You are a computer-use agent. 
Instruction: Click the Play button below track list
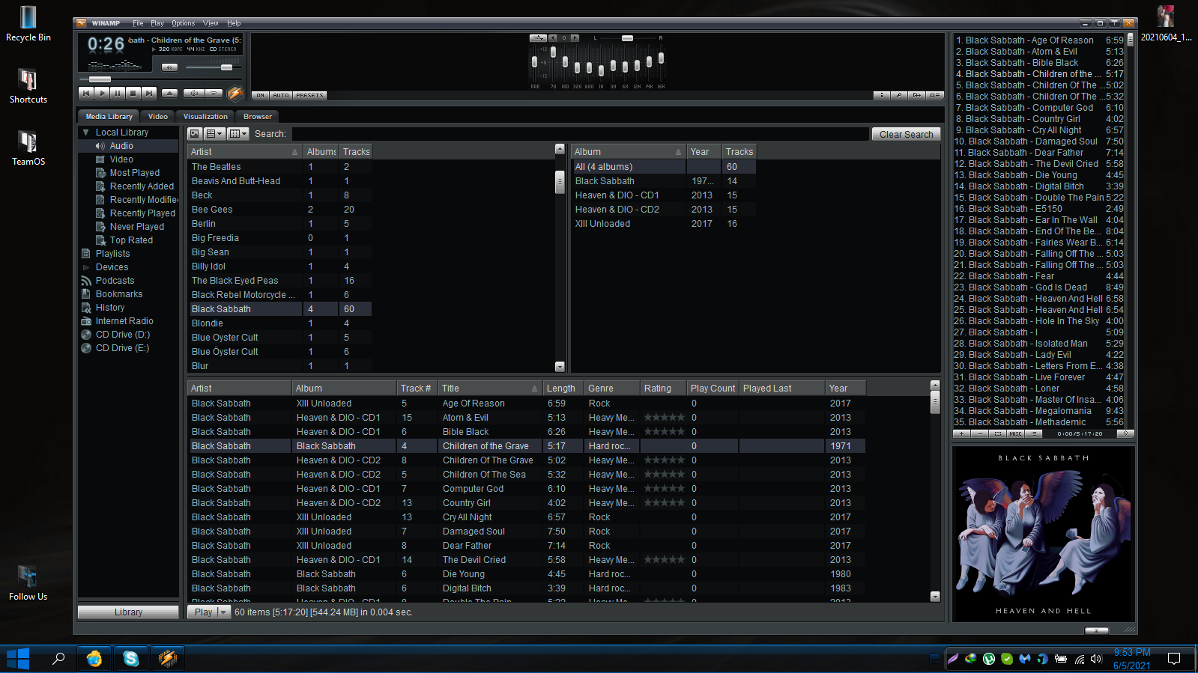pos(203,612)
